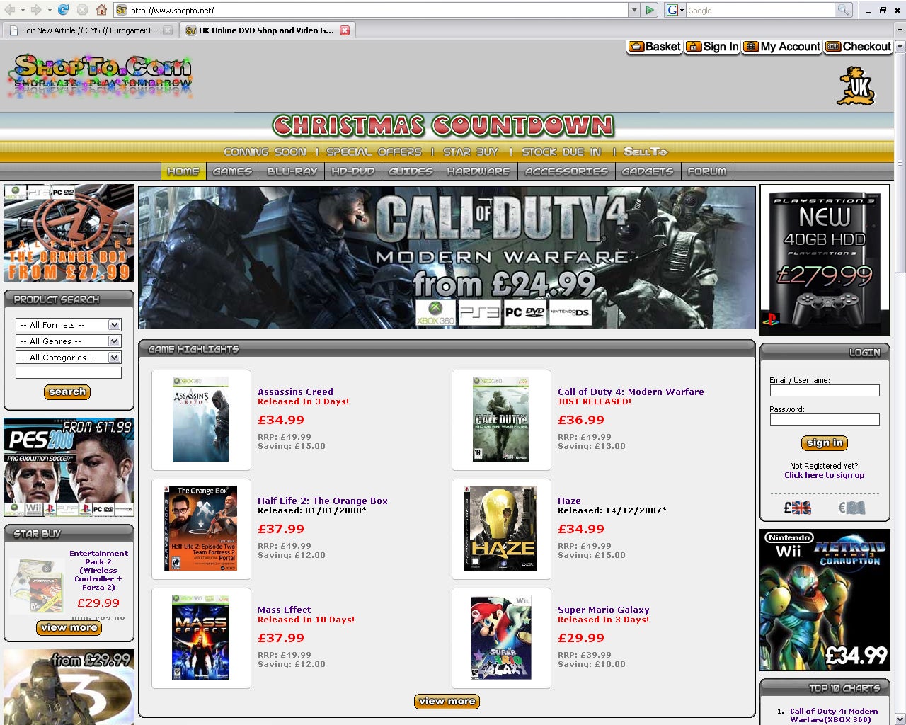
Task: Open Half Life 2: The Orange Box link
Action: pos(323,501)
